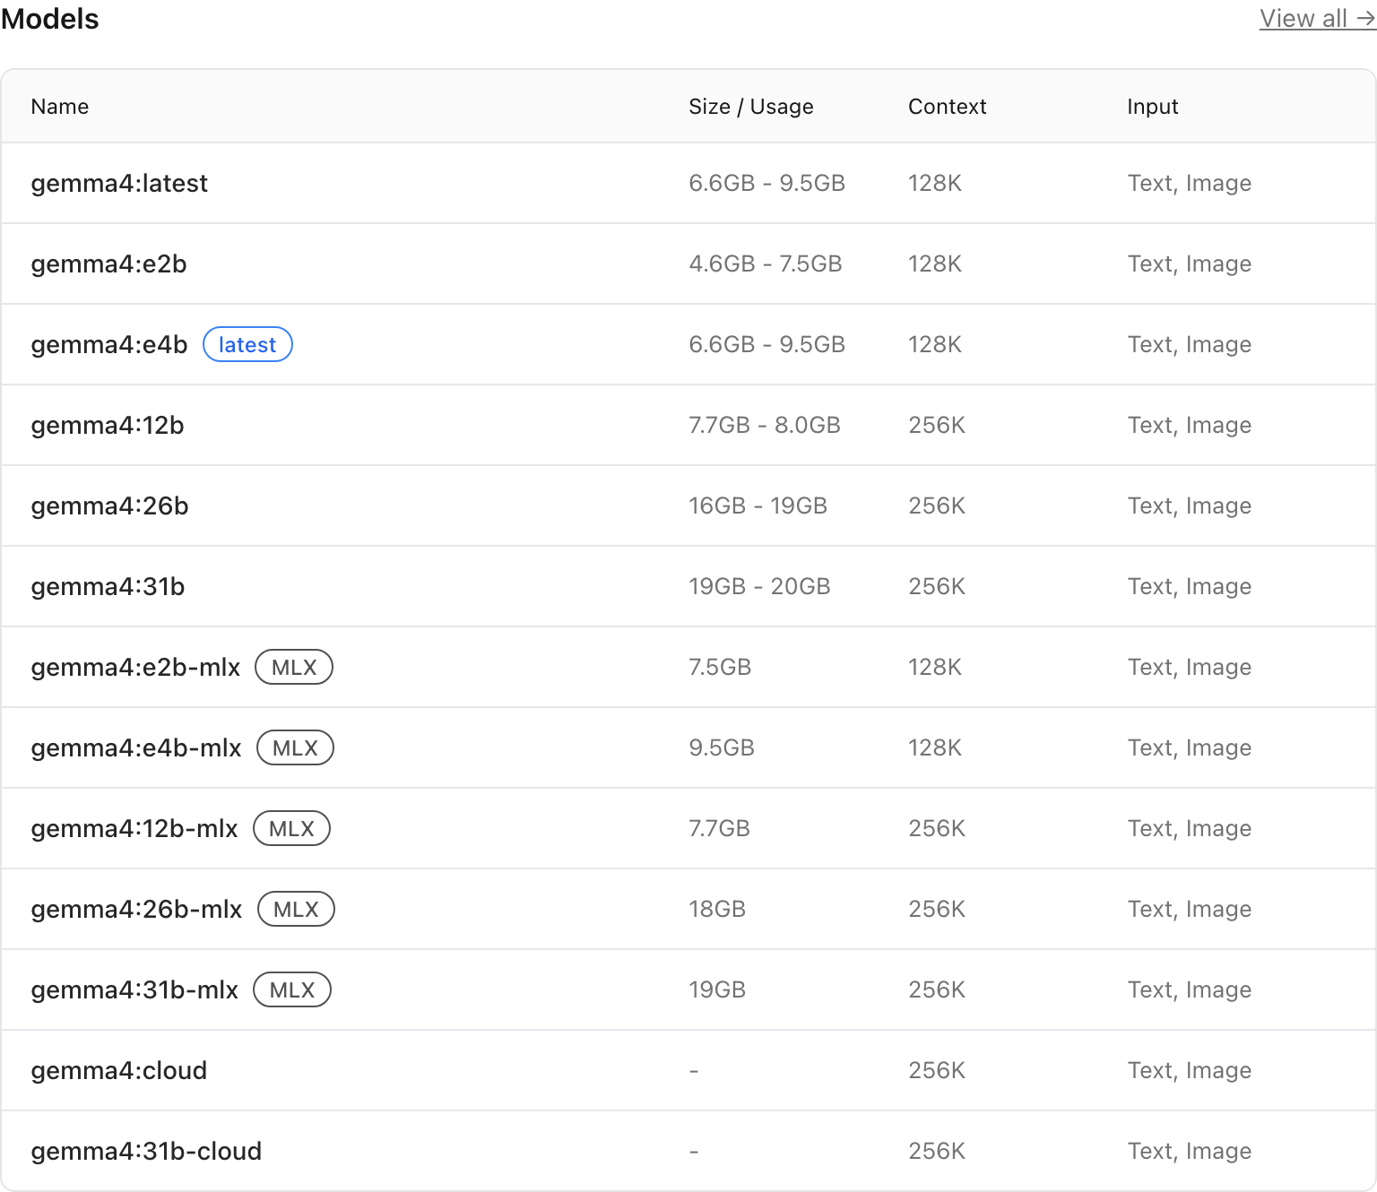The height and width of the screenshot is (1192, 1377).
Task: Click the Input column header
Action: click(1153, 106)
